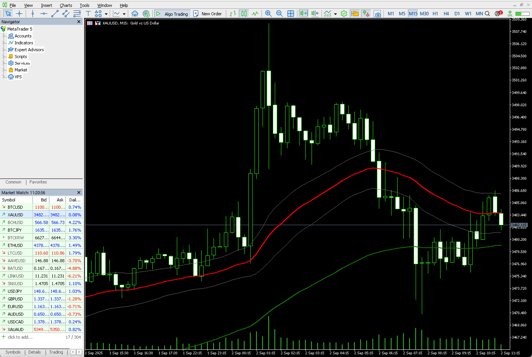Open shapes tool dropdown arrow
This screenshot has width=532, height=357.
coord(106,14)
